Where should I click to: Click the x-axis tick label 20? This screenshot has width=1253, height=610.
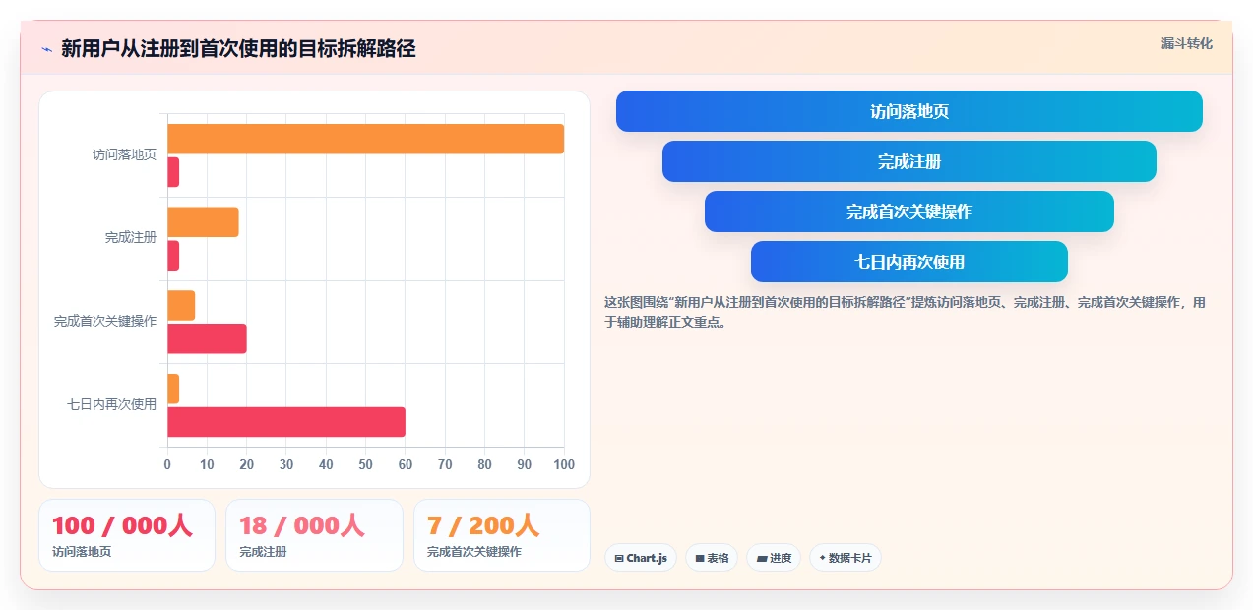click(x=247, y=464)
